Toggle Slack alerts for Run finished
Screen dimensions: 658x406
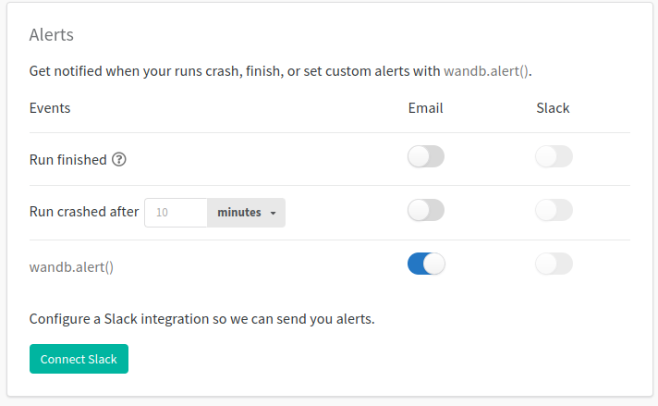[x=554, y=157]
